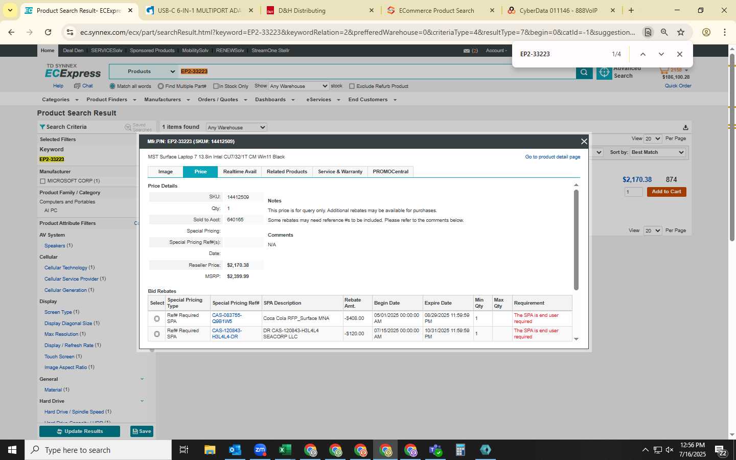Close the find-in-page bar
The height and width of the screenshot is (460, 736).
click(679, 54)
